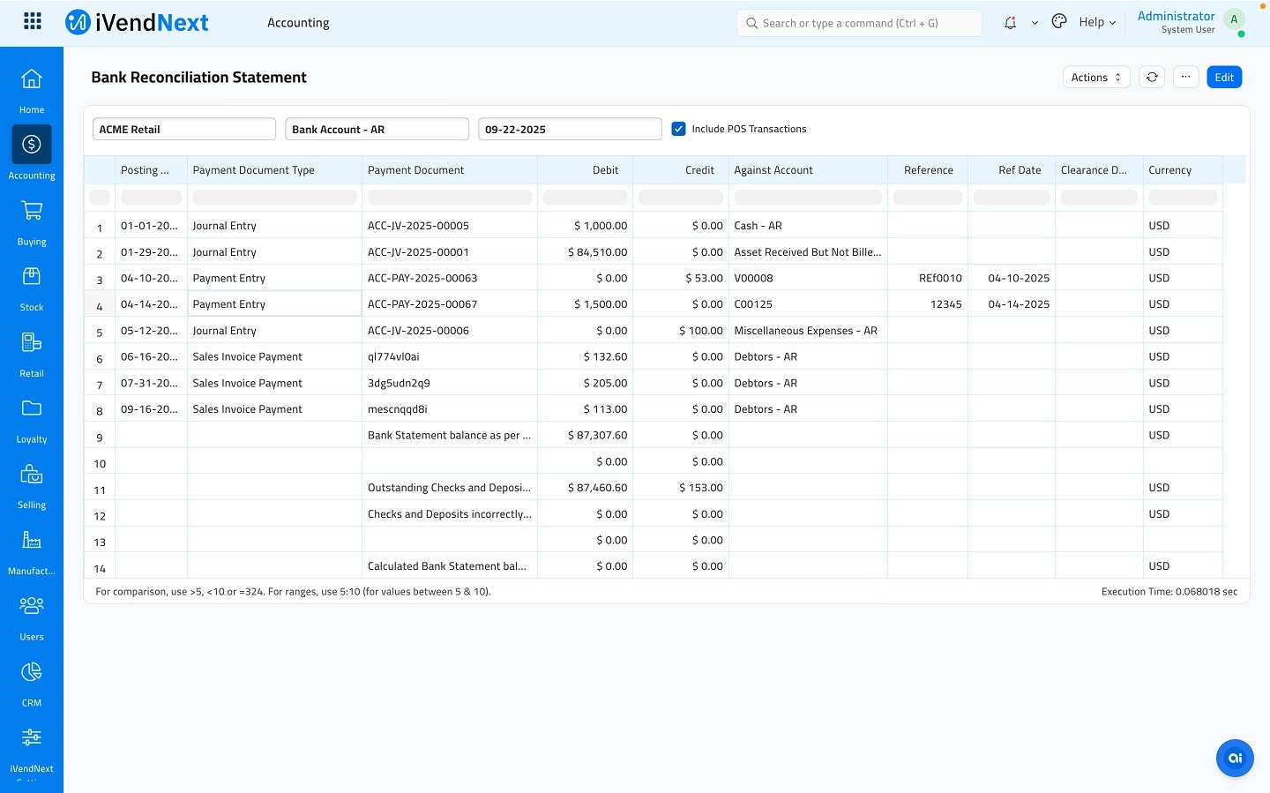Click the Reference column header
Viewport: 1270px width, 793px height.
(928, 170)
